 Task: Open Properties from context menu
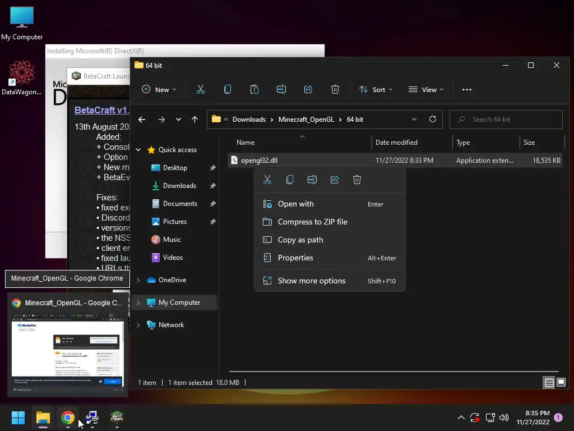[x=330, y=258]
